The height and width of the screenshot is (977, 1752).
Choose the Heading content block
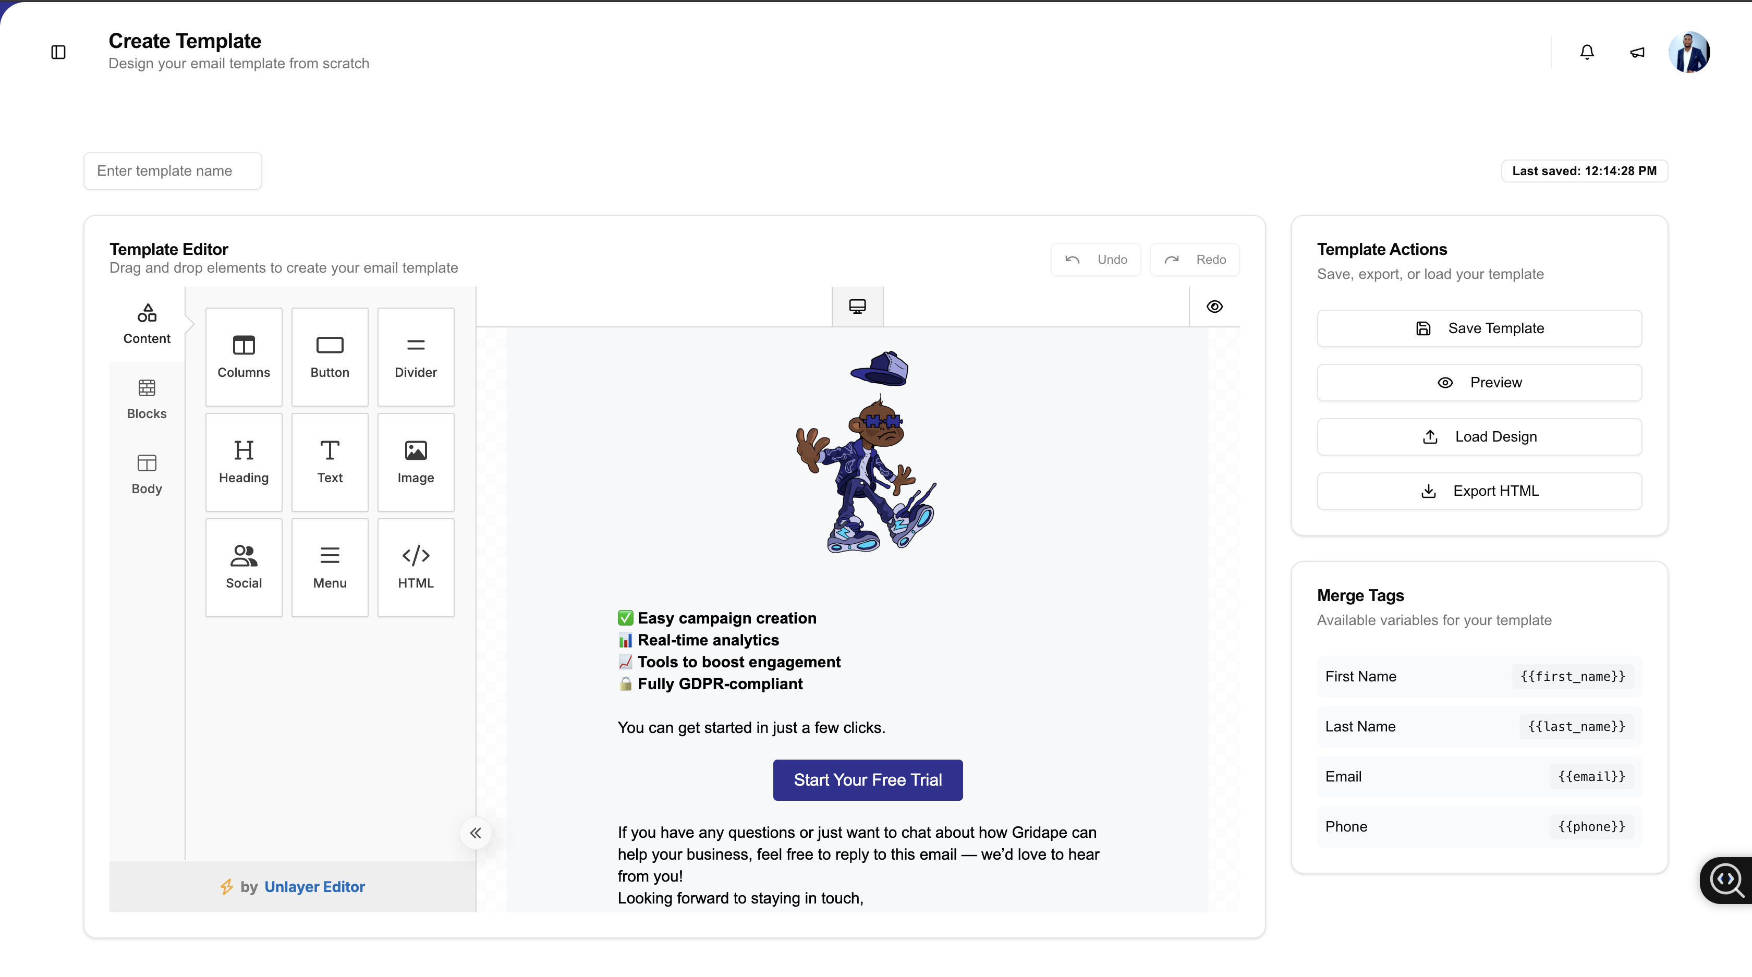[x=244, y=461]
